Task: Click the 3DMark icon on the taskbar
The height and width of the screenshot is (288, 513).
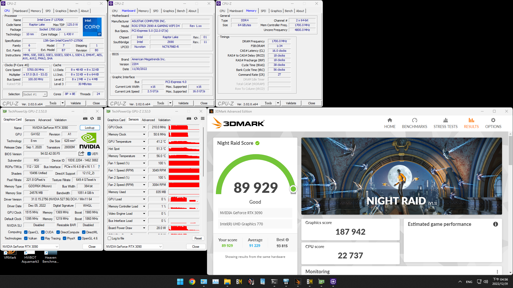Action: 298,282
